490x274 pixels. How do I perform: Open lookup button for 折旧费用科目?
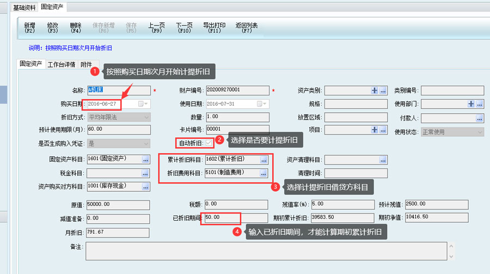pos(264,173)
